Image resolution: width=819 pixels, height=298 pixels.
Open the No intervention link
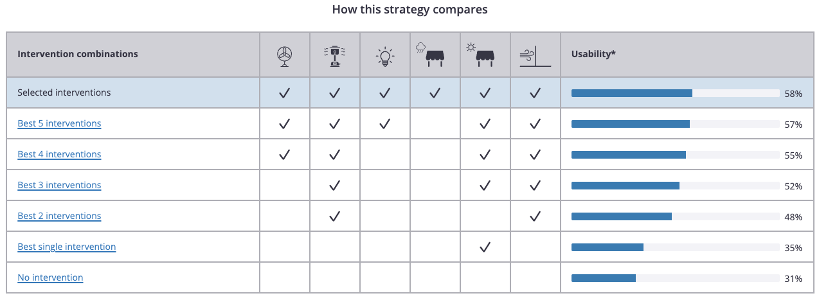(50, 277)
